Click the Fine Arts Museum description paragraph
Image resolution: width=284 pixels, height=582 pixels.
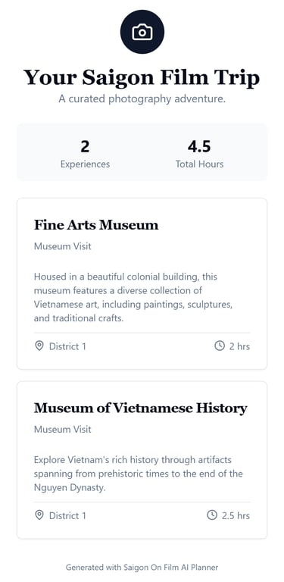click(133, 297)
